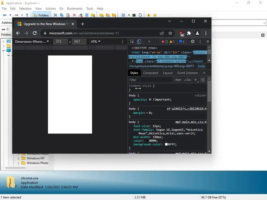Click the #000 color swatch
Screen dimensions: 267x200
pyautogui.click(x=147, y=141)
